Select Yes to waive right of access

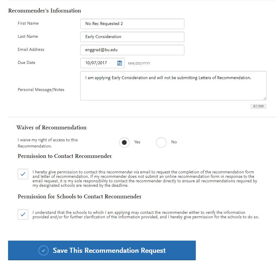[x=124, y=142]
